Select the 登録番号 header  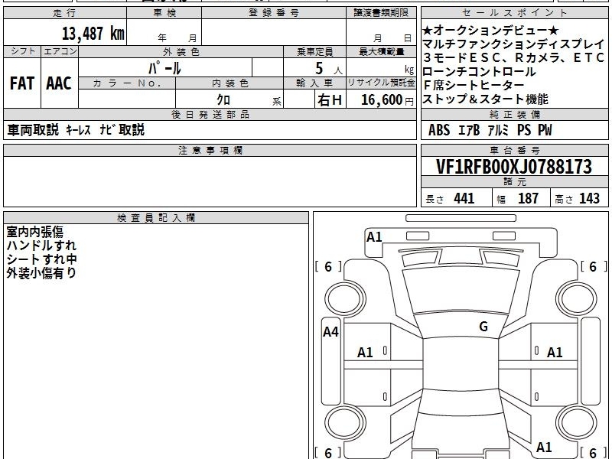[x=274, y=13]
